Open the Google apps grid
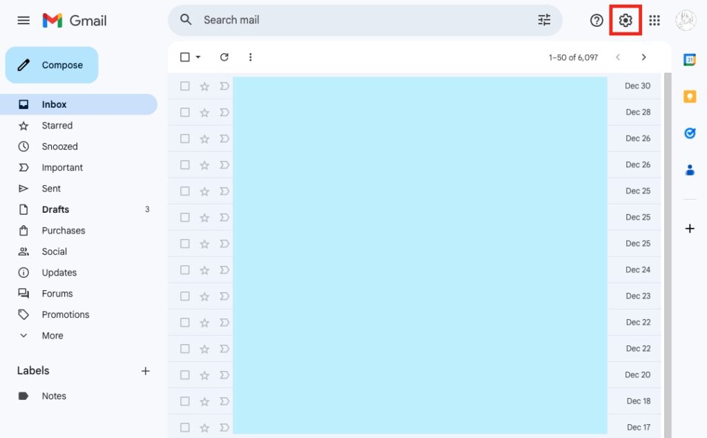 (x=654, y=21)
